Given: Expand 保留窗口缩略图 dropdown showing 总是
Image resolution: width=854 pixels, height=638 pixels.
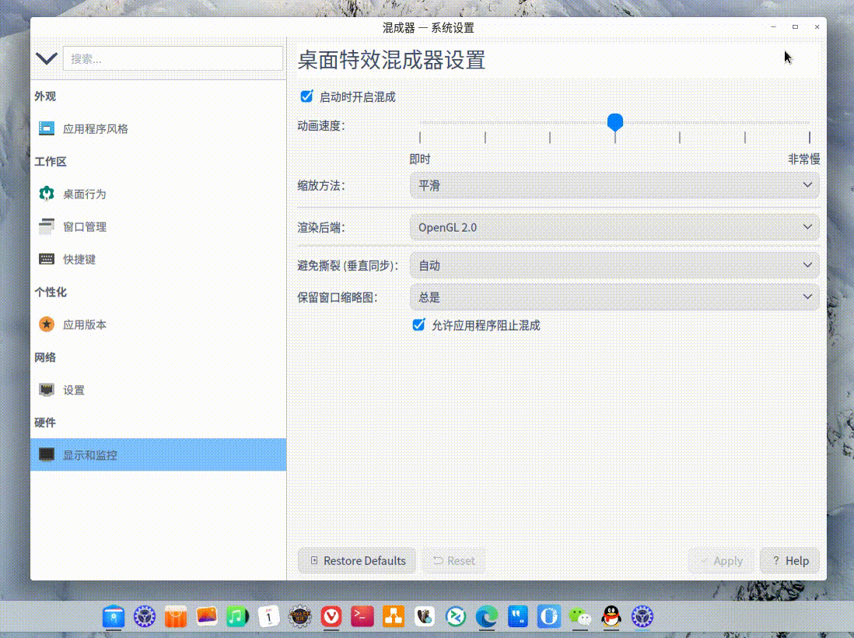Looking at the screenshot, I should [614, 296].
